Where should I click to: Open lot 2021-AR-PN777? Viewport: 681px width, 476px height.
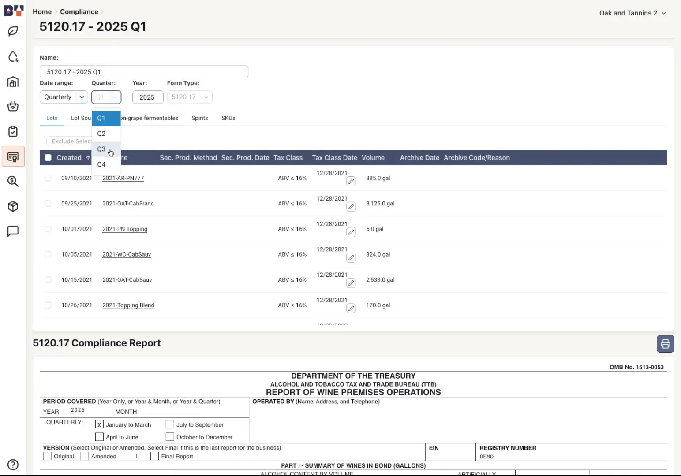click(x=123, y=178)
